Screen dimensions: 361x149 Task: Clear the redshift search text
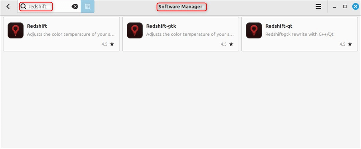pos(75,7)
